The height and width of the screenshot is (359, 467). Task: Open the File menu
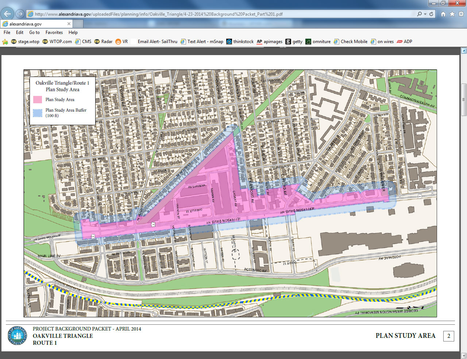[x=7, y=32]
